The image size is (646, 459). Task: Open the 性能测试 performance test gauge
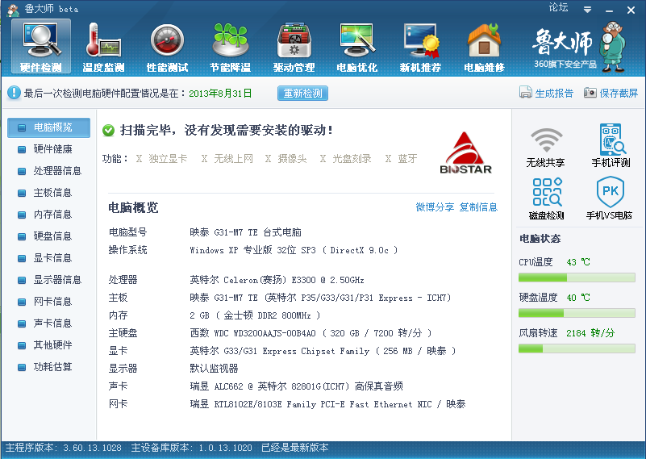pyautogui.click(x=167, y=46)
